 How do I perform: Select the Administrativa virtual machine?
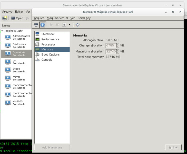click(x=16, y=37)
